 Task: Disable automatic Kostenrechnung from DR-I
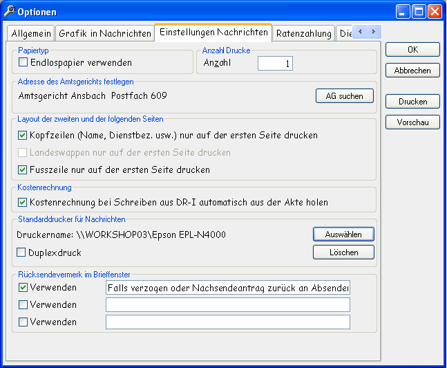pyautogui.click(x=23, y=203)
